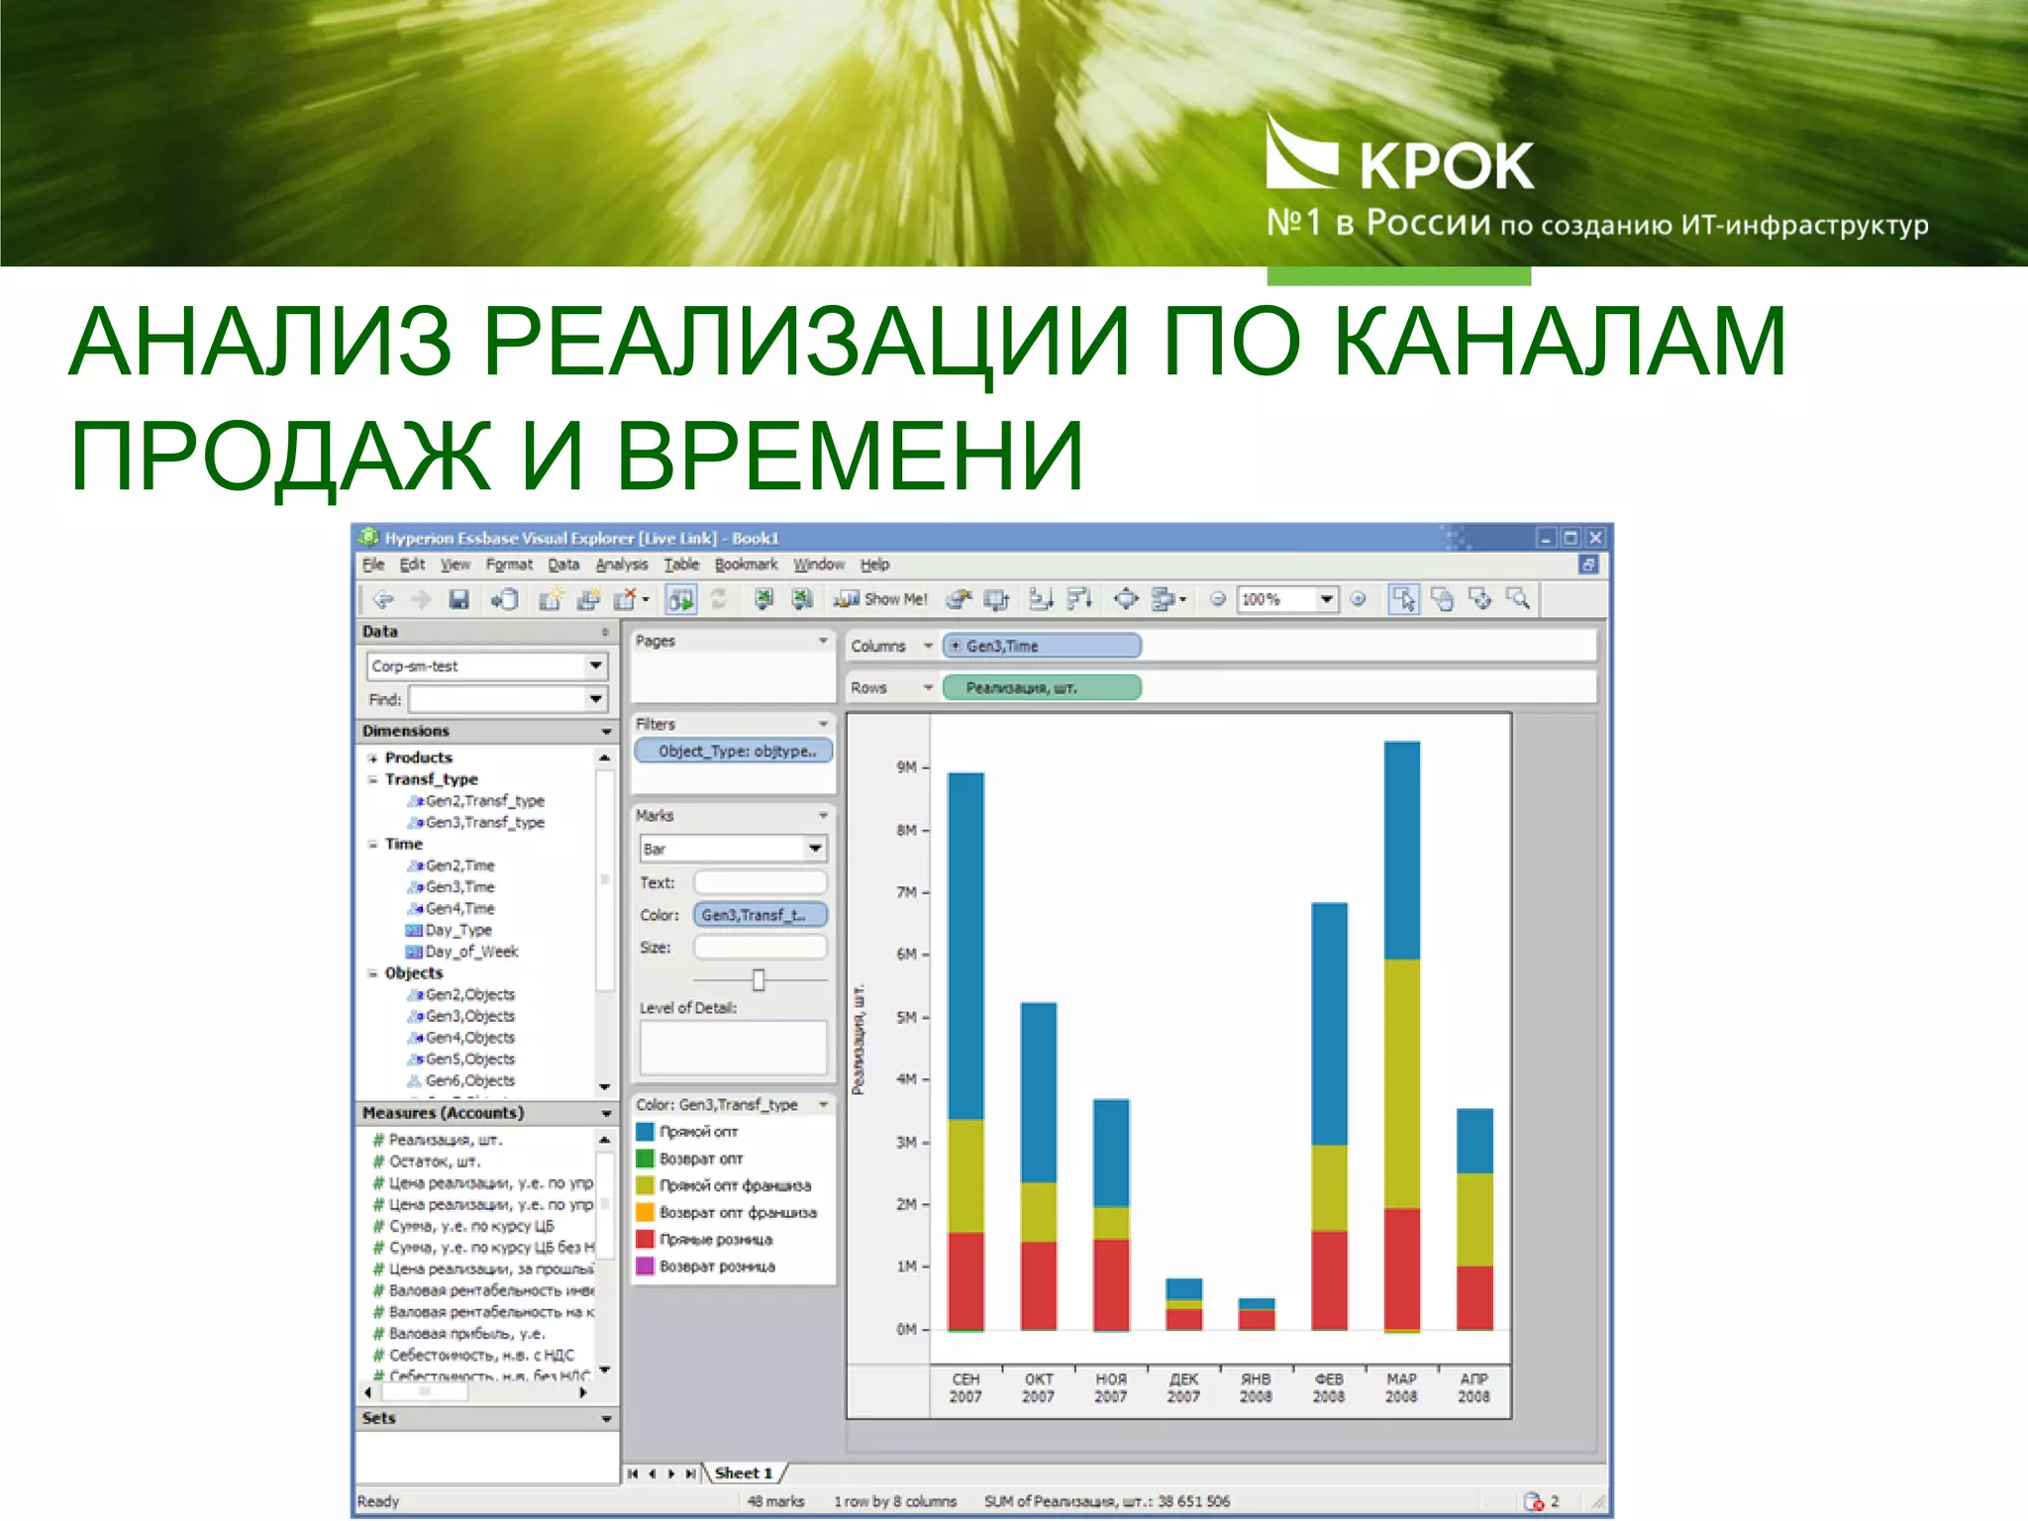Open the 100% zoom level dropdown
The height and width of the screenshot is (1521, 2028).
[1326, 599]
